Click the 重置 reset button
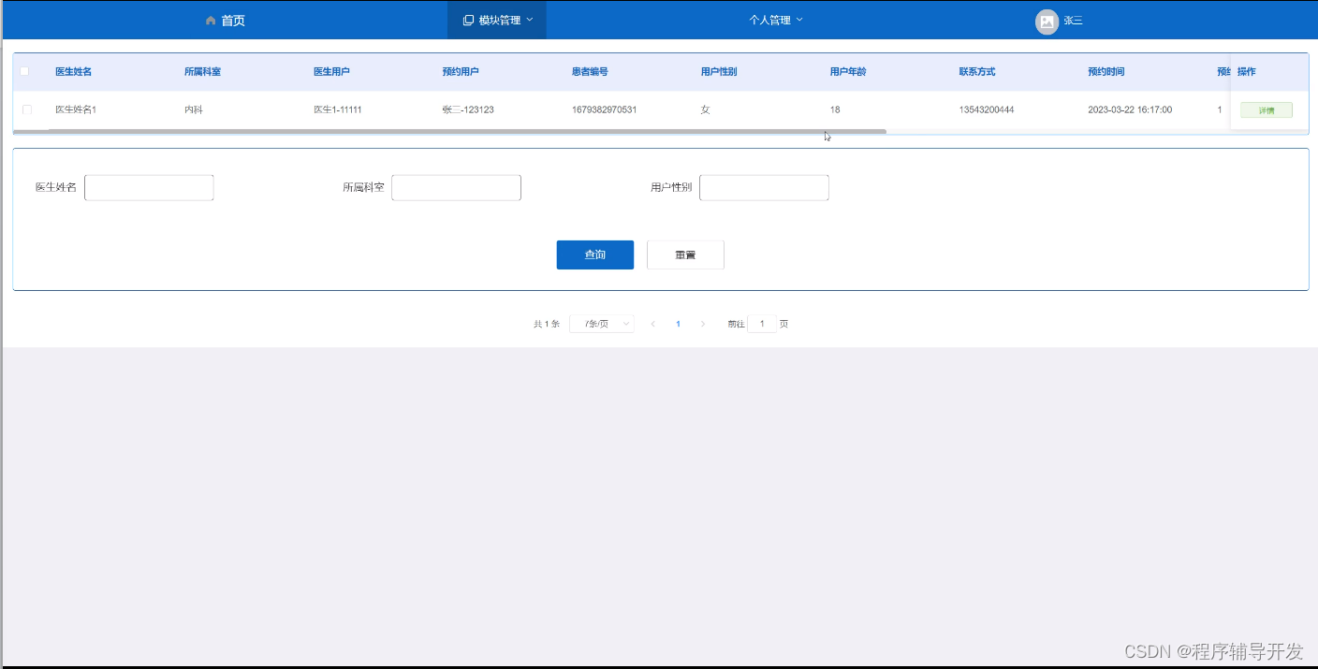This screenshot has width=1318, height=669. click(x=685, y=255)
